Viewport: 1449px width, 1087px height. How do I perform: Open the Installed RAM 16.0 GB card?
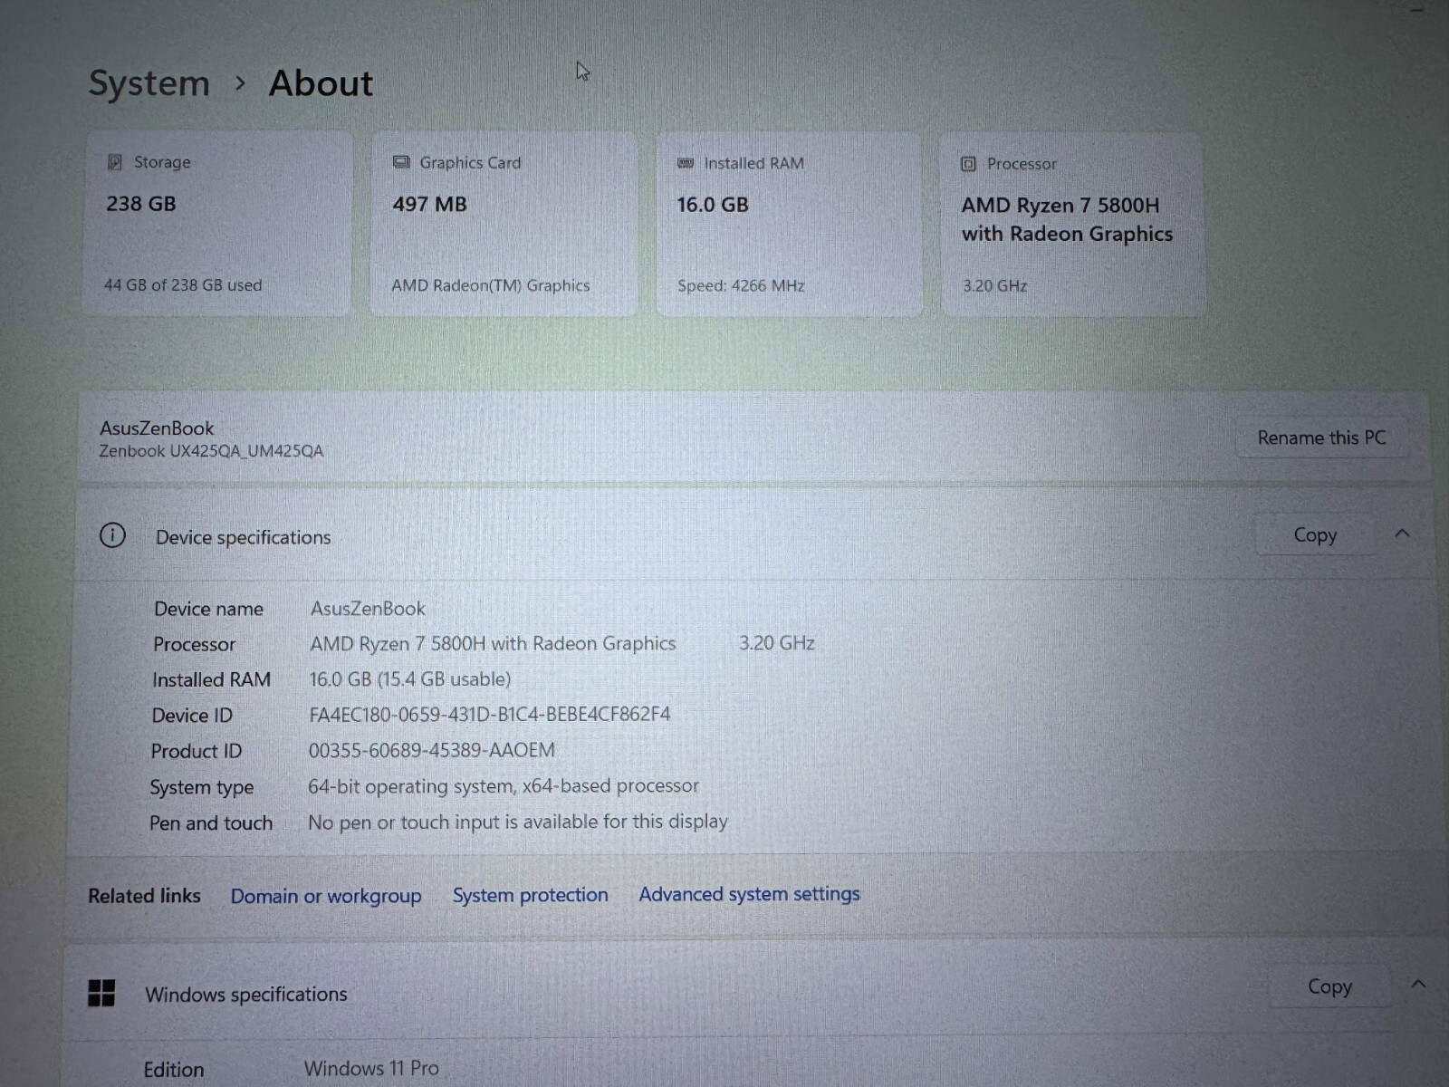[789, 225]
